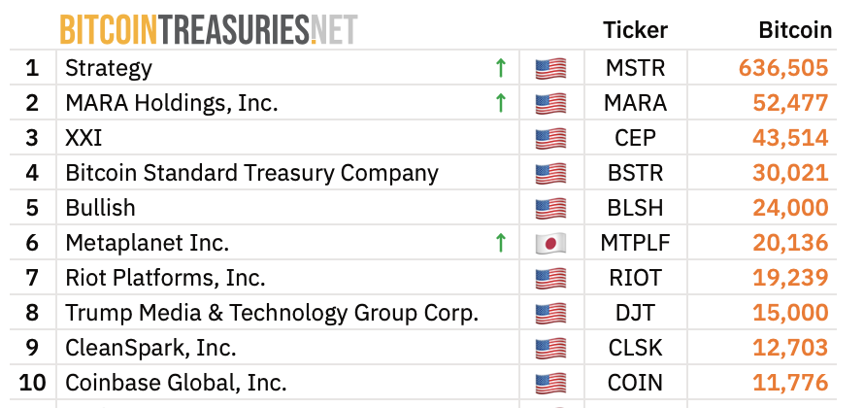Click green up arrow for Metaplanet Inc.
The width and height of the screenshot is (864, 408).
tap(501, 243)
